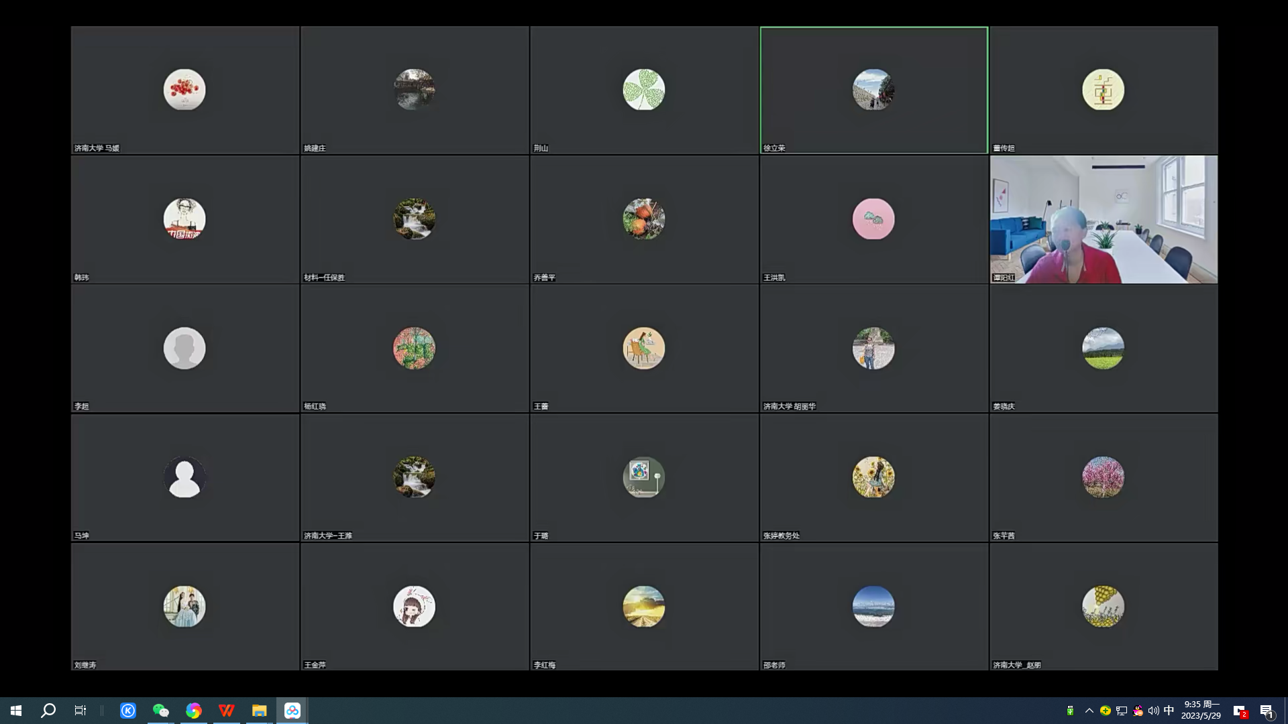Click the USB safely-remove tray icon
The height and width of the screenshot is (724, 1288).
point(1071,711)
